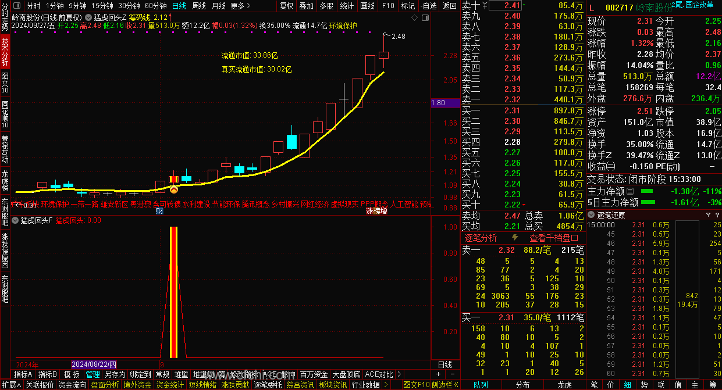Open the 复权 menu
This screenshot has height=390, width=722.
point(287,6)
